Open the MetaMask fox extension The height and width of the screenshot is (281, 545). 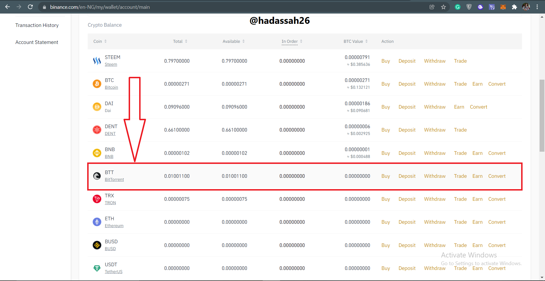point(503,7)
